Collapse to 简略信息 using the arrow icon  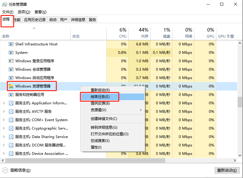click(x=5, y=170)
